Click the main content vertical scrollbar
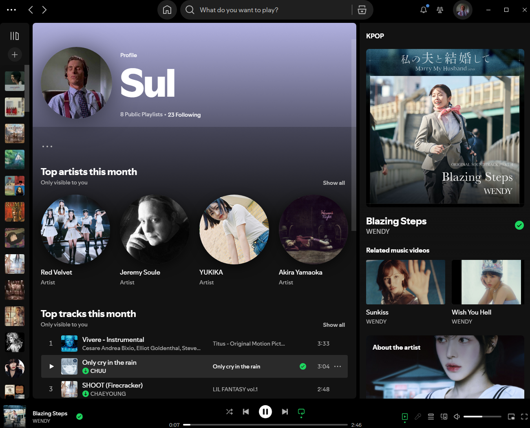The width and height of the screenshot is (530, 428). coord(353,135)
